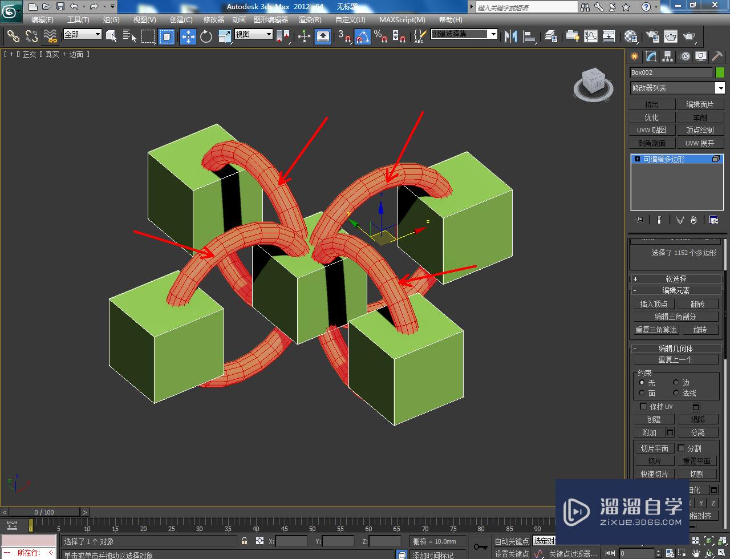730x559 pixels.
Task: Open Rendered Frame Window icon
Action: (671, 37)
